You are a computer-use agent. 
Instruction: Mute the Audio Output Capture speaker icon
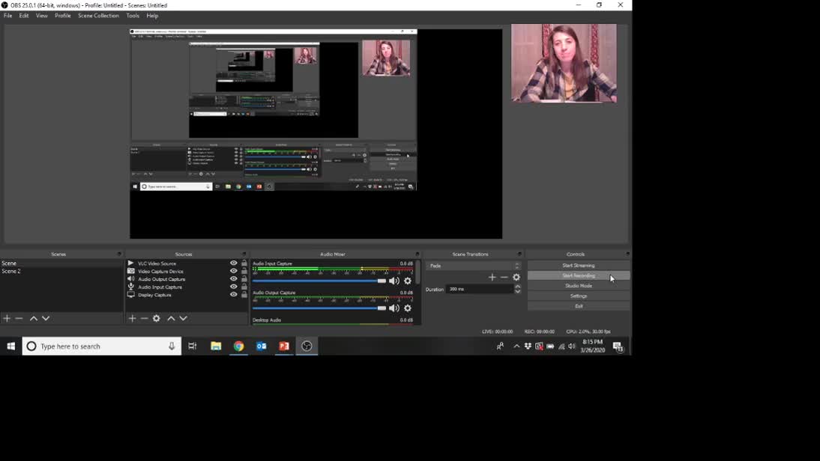click(394, 308)
